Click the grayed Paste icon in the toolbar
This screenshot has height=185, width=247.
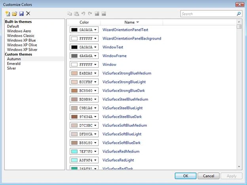[x=76, y=14]
